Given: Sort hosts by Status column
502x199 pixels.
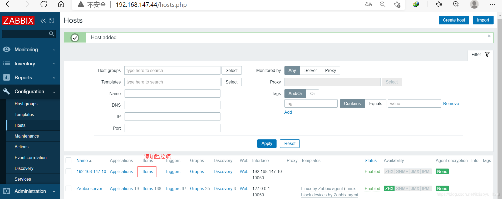Looking at the screenshot, I should [x=371, y=160].
